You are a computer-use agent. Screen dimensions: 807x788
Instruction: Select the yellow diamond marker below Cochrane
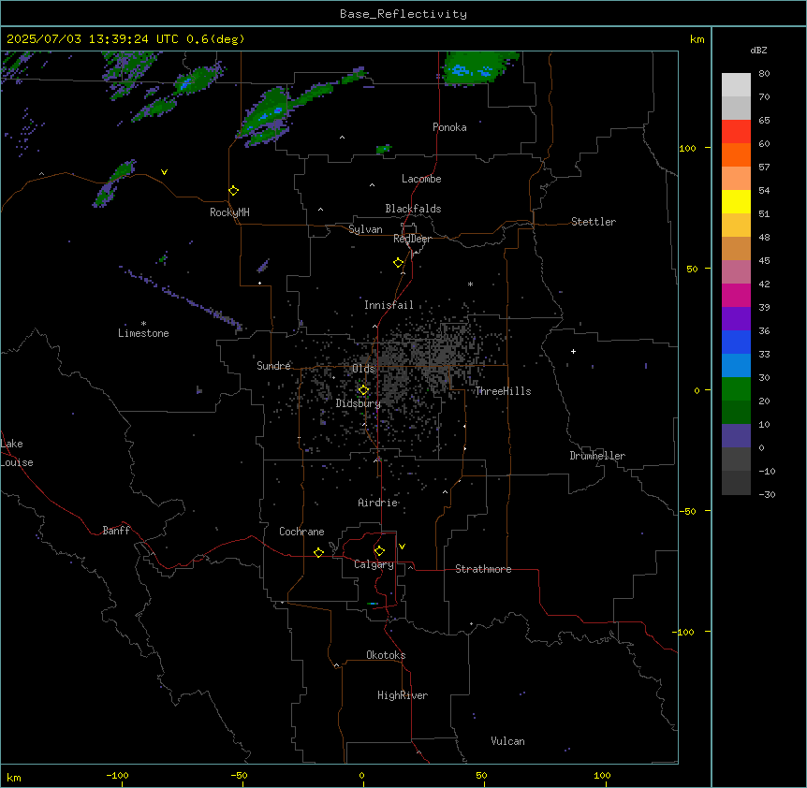pyautogui.click(x=318, y=552)
